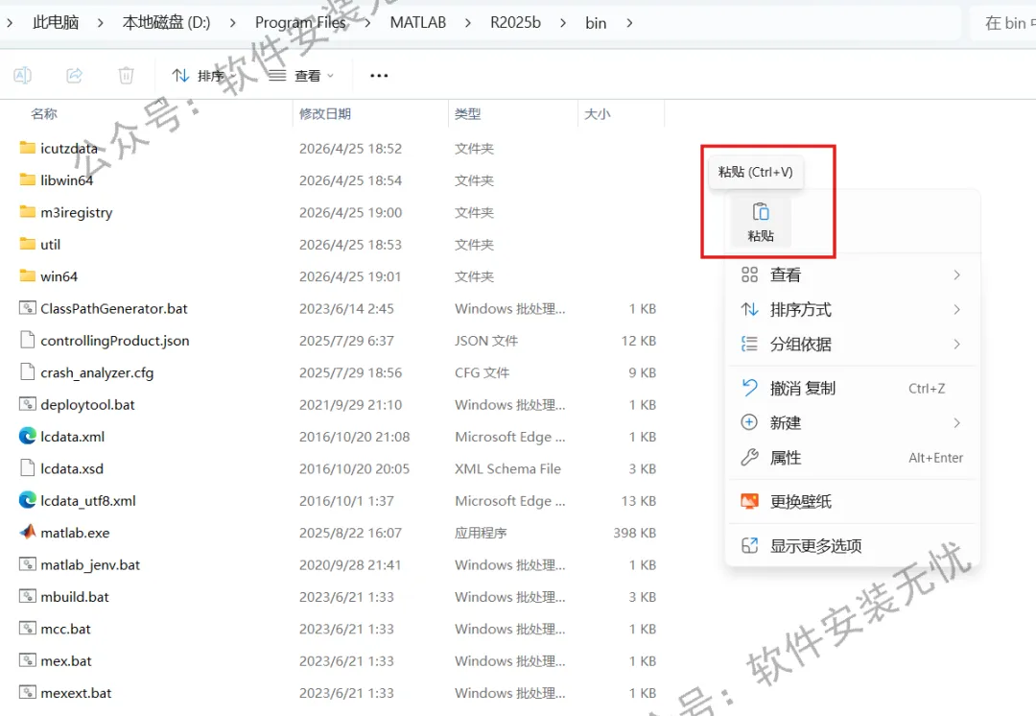
Task: Click the mcc.bat file icon
Action: pos(27,629)
